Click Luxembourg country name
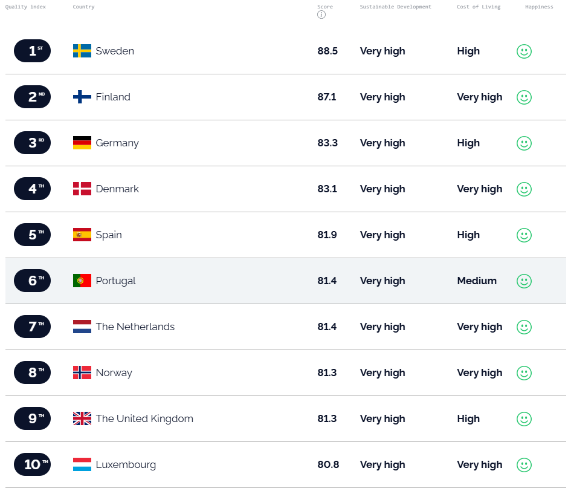This screenshot has height=491, width=568. [x=126, y=465]
